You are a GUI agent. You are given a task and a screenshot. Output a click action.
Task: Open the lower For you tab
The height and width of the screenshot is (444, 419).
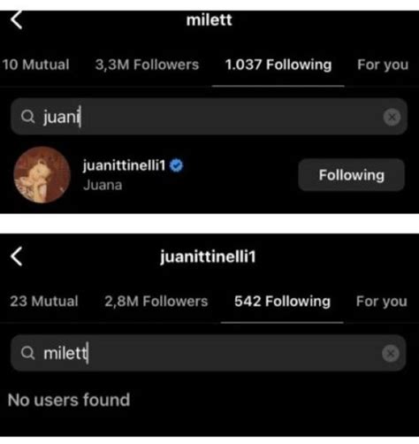click(382, 302)
